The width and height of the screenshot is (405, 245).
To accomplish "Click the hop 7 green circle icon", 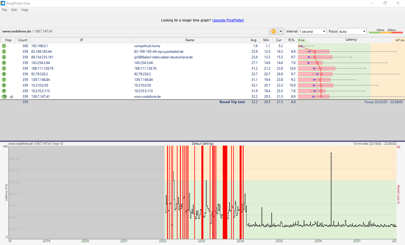I will click(x=4, y=80).
